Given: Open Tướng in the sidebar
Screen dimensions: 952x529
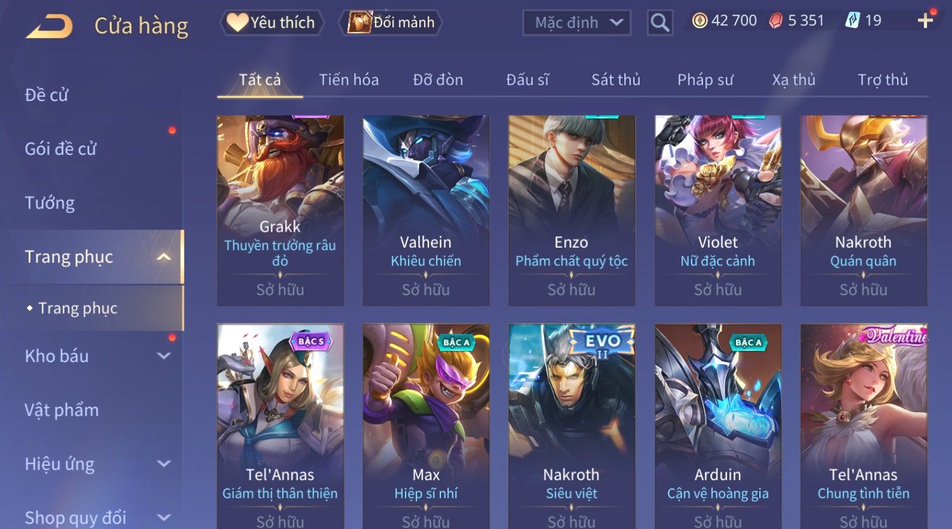Looking at the screenshot, I should pos(50,203).
